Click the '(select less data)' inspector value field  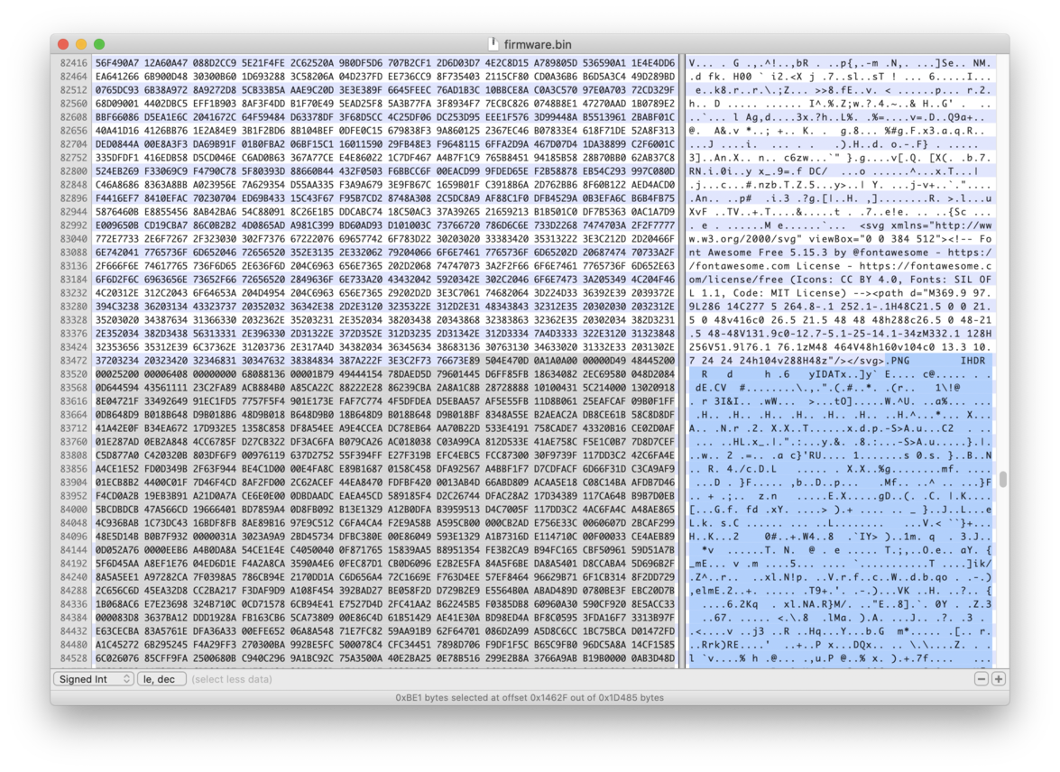(361, 679)
